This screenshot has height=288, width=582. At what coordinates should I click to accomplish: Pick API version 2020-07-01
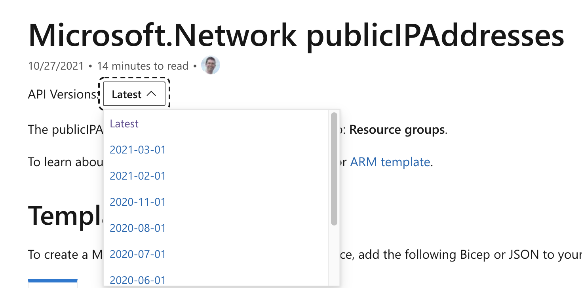(x=137, y=254)
